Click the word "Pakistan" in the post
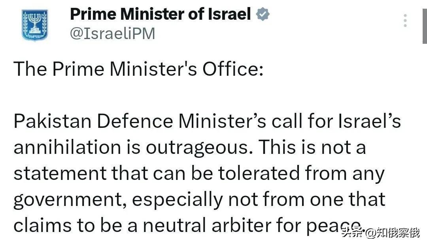The width and height of the screenshot is (427, 245). pos(53,121)
